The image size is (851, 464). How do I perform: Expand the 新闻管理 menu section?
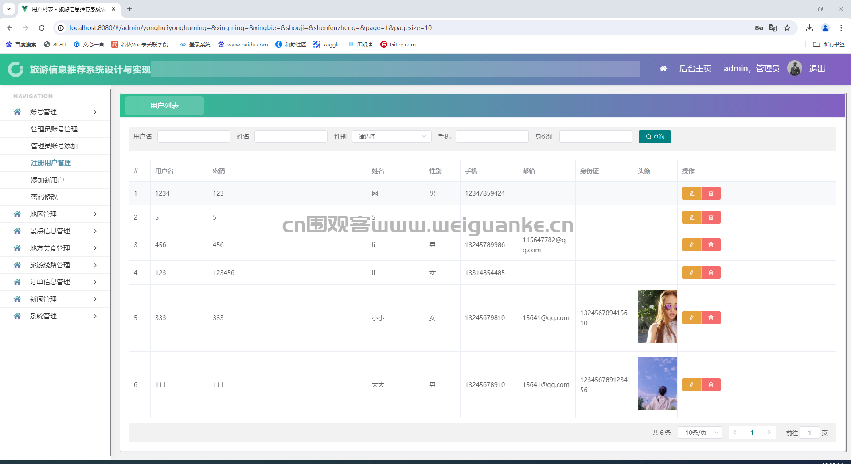(55, 299)
